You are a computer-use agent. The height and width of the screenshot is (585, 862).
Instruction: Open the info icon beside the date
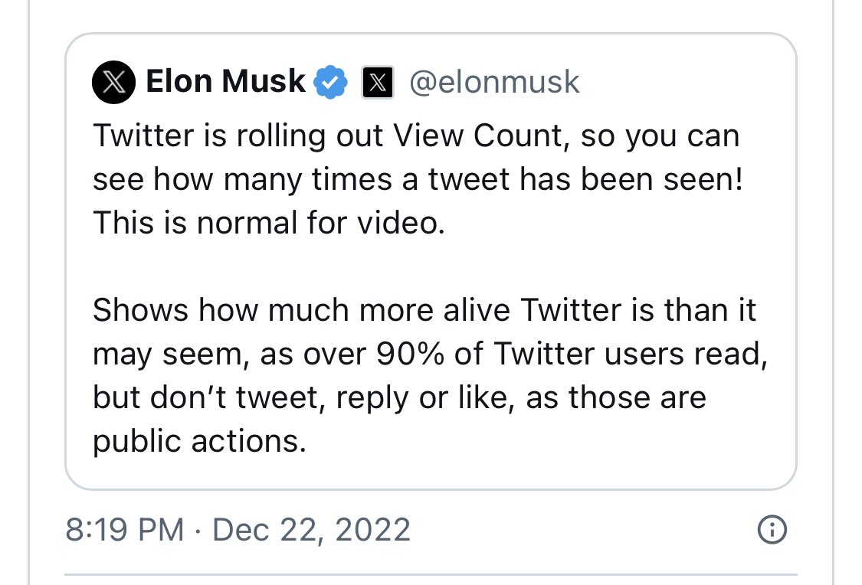(772, 529)
